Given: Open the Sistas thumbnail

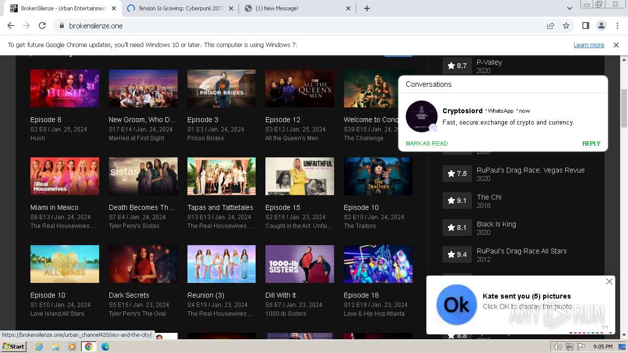Looking at the screenshot, I should 143,176.
